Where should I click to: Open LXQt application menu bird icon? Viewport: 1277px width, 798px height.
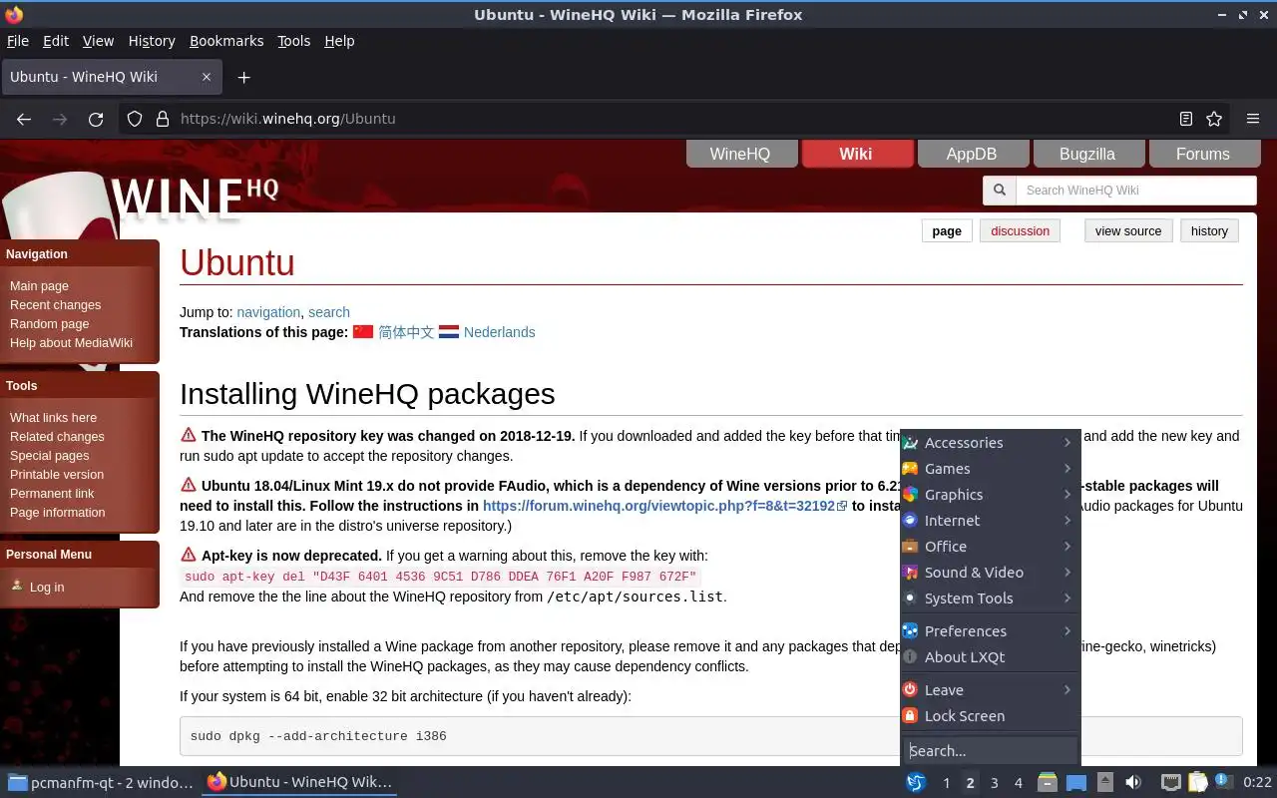pyautogui.click(x=915, y=783)
